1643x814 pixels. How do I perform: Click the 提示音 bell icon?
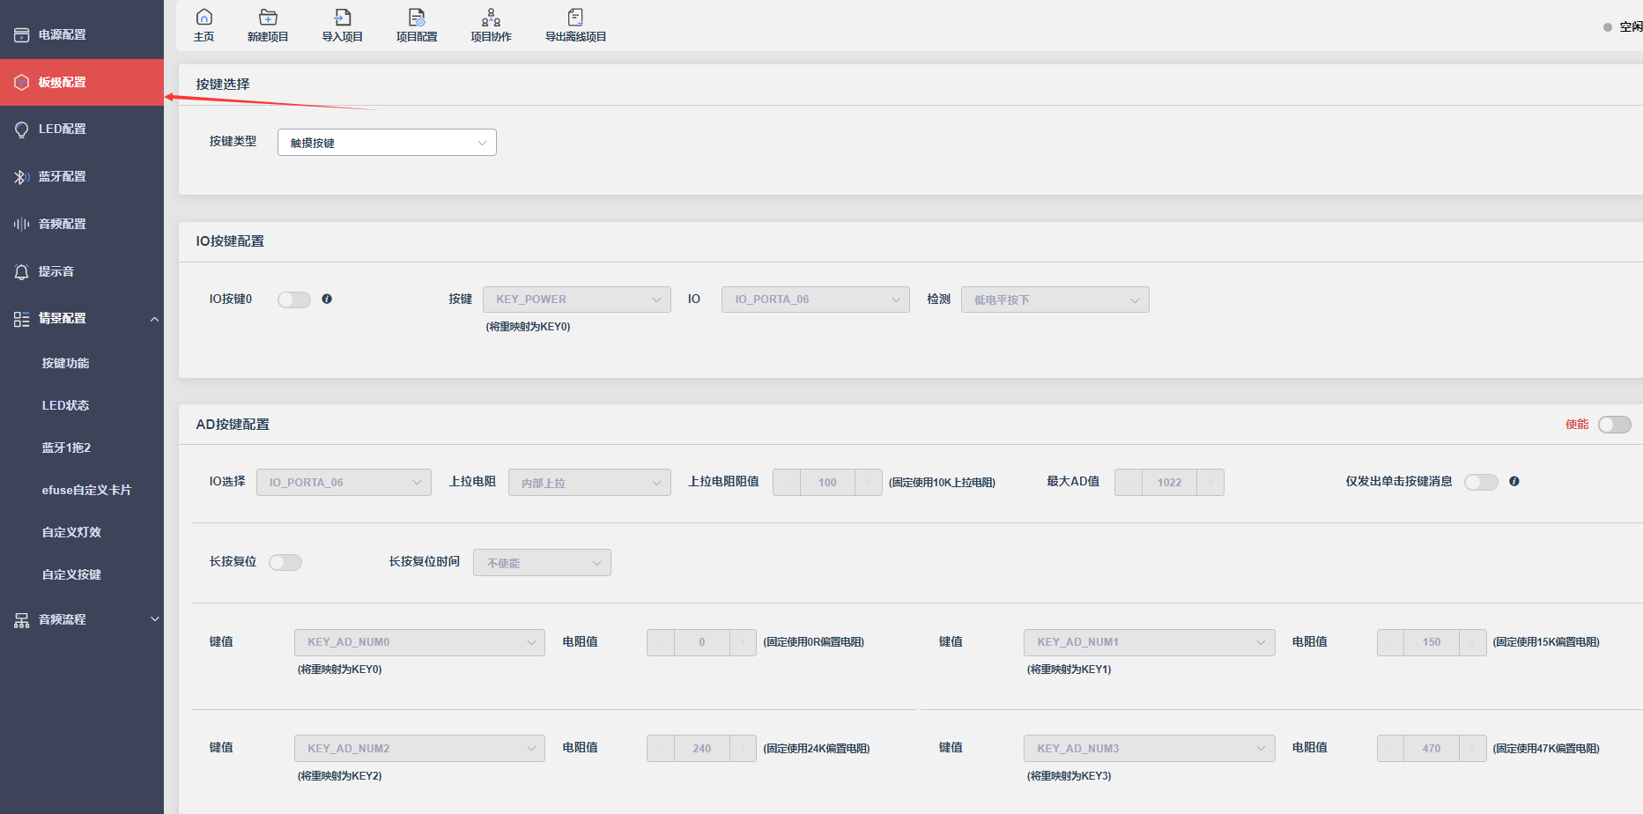click(x=22, y=272)
